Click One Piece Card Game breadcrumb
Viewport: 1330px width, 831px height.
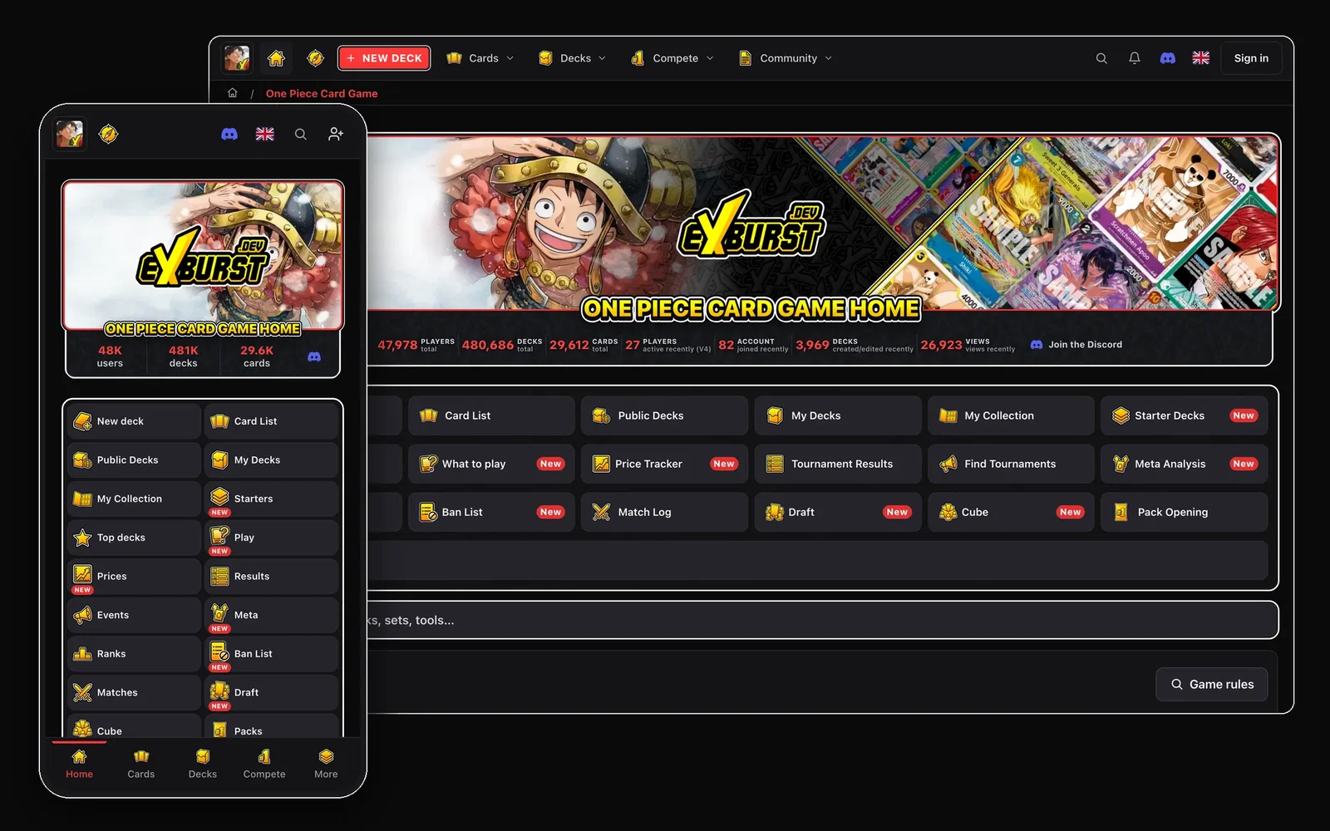322,93
